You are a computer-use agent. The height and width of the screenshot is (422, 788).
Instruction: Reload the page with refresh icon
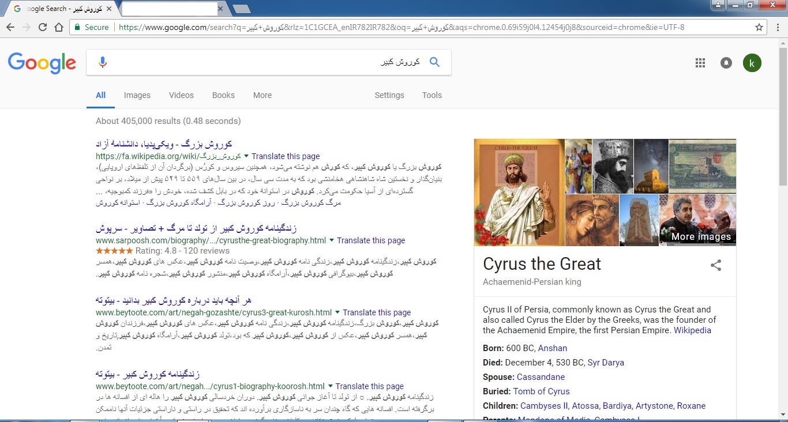click(x=43, y=27)
